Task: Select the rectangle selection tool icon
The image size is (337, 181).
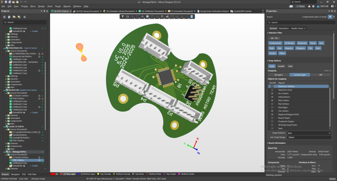Action: [x=138, y=16]
